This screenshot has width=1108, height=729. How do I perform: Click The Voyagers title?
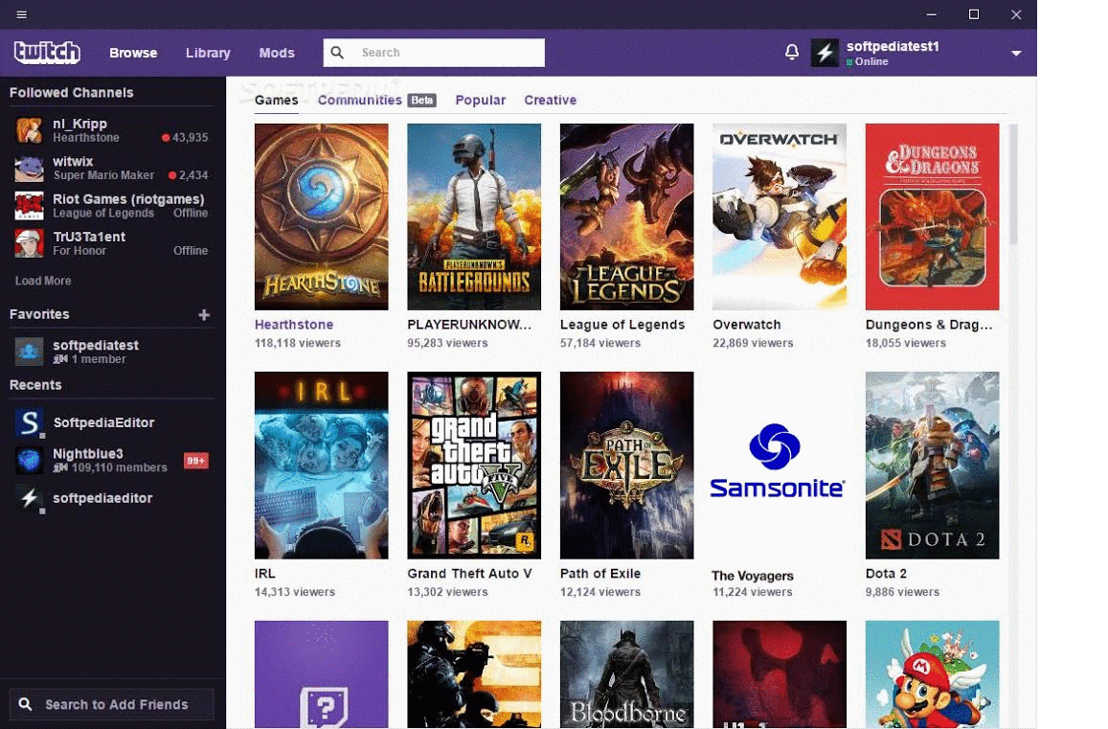coord(753,576)
